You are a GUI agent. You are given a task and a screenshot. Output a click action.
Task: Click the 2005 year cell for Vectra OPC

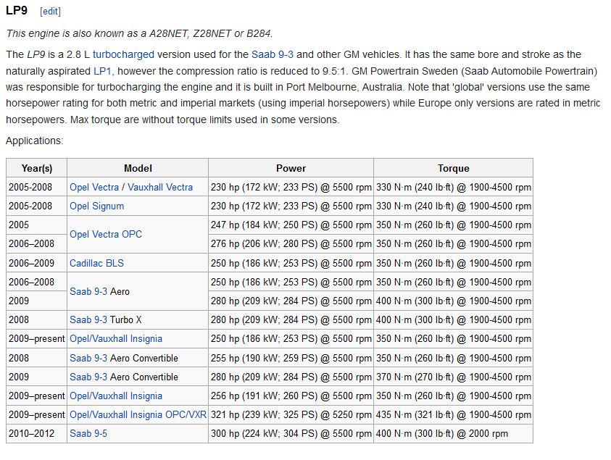tap(37, 225)
